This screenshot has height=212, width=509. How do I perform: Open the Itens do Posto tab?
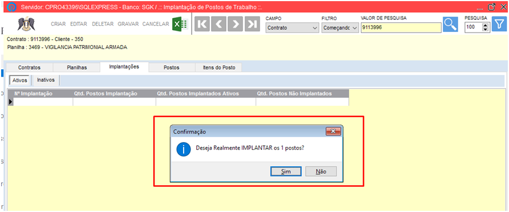click(x=219, y=67)
